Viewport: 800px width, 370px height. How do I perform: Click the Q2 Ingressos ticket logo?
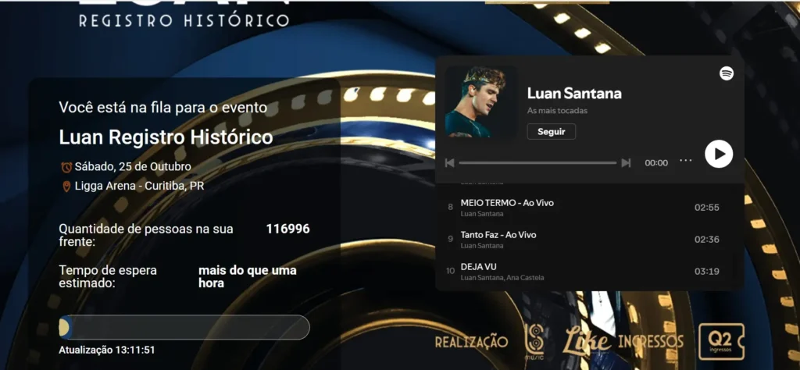720,341
